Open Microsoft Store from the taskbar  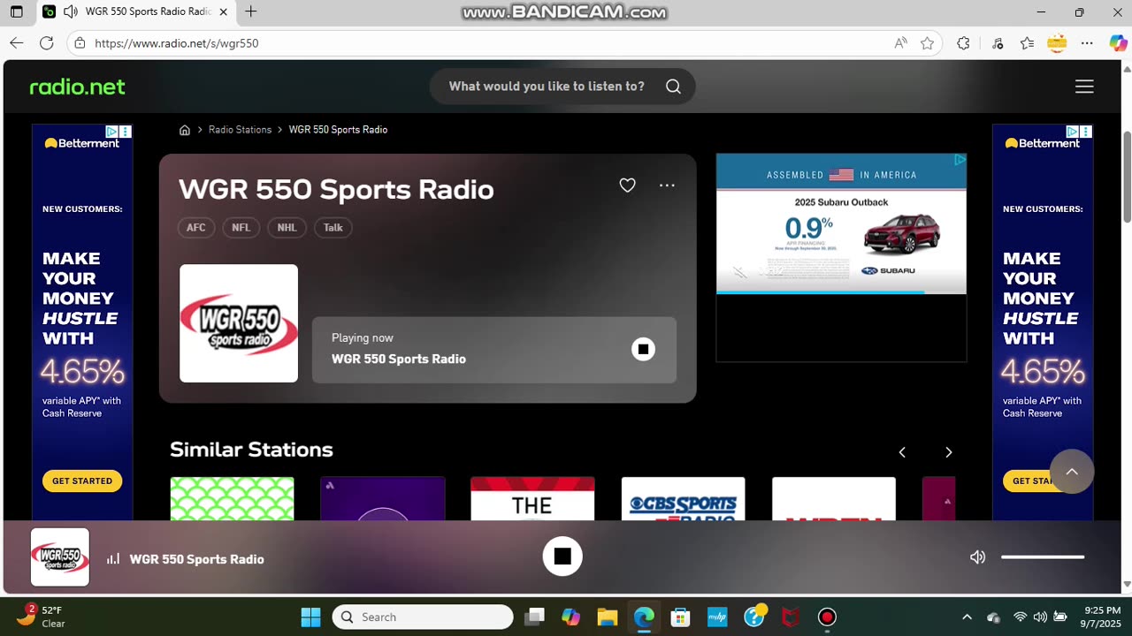pyautogui.click(x=680, y=617)
